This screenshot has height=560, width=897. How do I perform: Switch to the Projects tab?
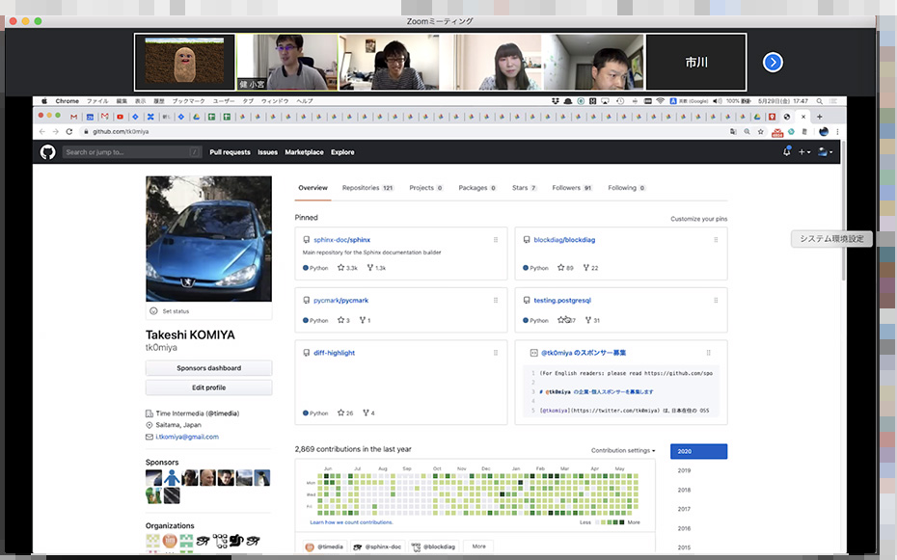coord(426,187)
